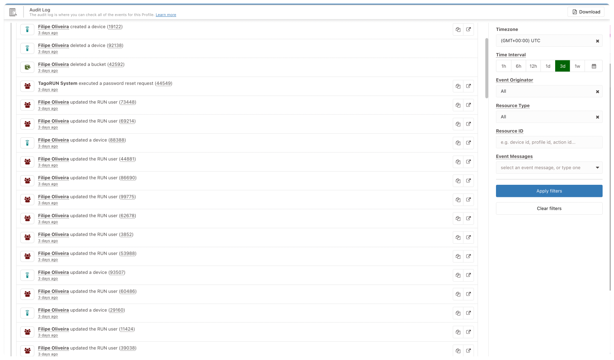
Task: Click resource ID 92138 text
Action: click(x=115, y=46)
